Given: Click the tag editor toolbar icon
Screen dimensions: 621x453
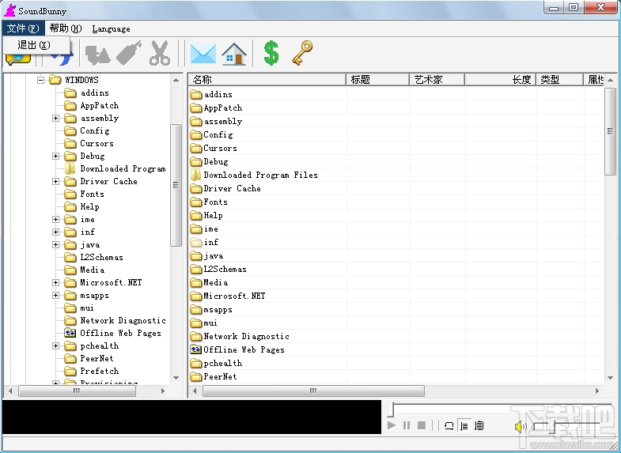Looking at the screenshot, I should tap(129, 53).
